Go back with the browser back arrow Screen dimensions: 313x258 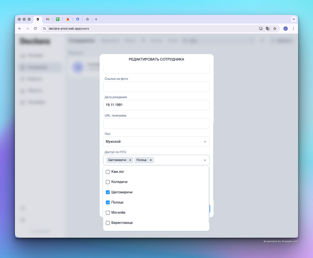point(20,29)
